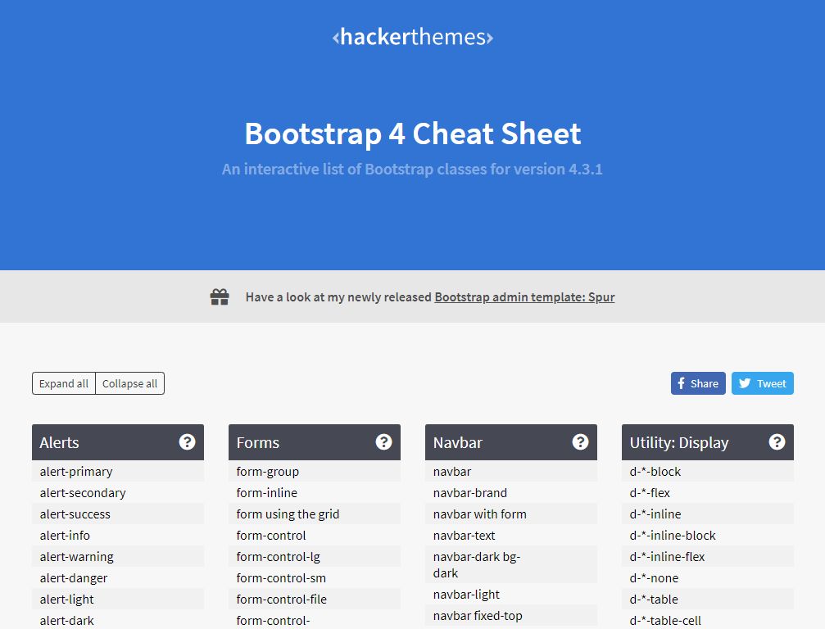Expand the alert-primary entry
Image resolution: width=825 pixels, height=629 pixels.
point(118,471)
